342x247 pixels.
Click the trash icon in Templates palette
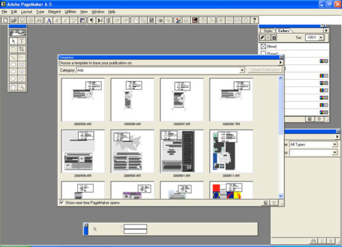(274, 203)
